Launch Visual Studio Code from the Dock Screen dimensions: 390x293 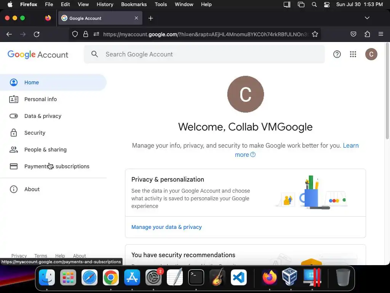(239, 277)
